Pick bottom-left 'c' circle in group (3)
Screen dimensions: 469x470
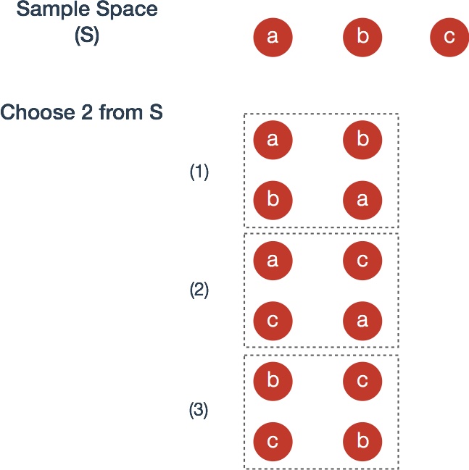273,442
